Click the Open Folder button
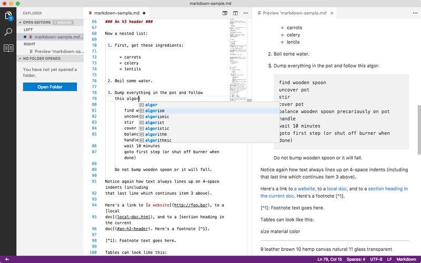 (50, 87)
